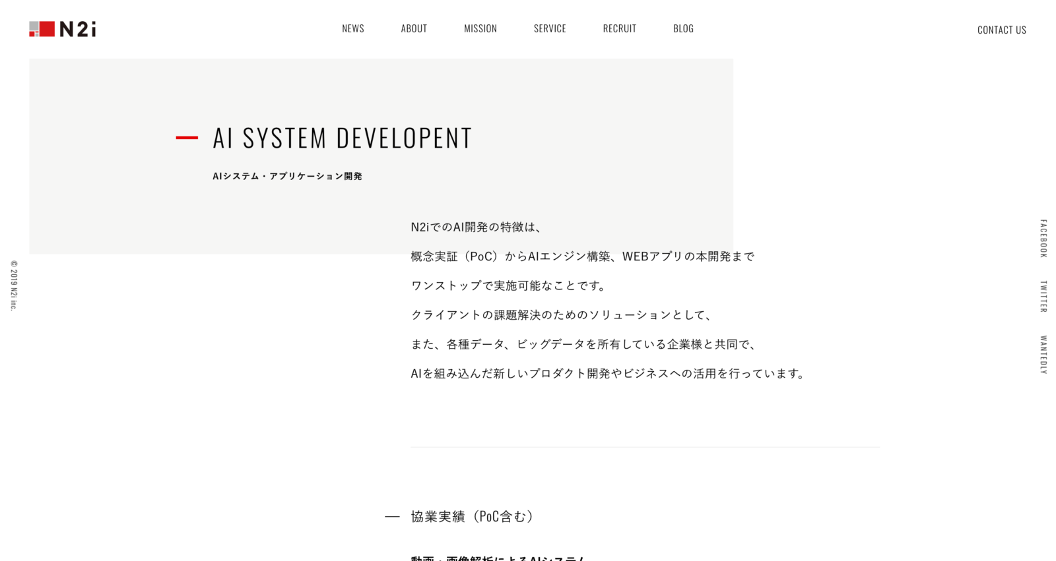Open the vertical FACEBOOK social link
The height and width of the screenshot is (561, 1056).
(x=1043, y=239)
